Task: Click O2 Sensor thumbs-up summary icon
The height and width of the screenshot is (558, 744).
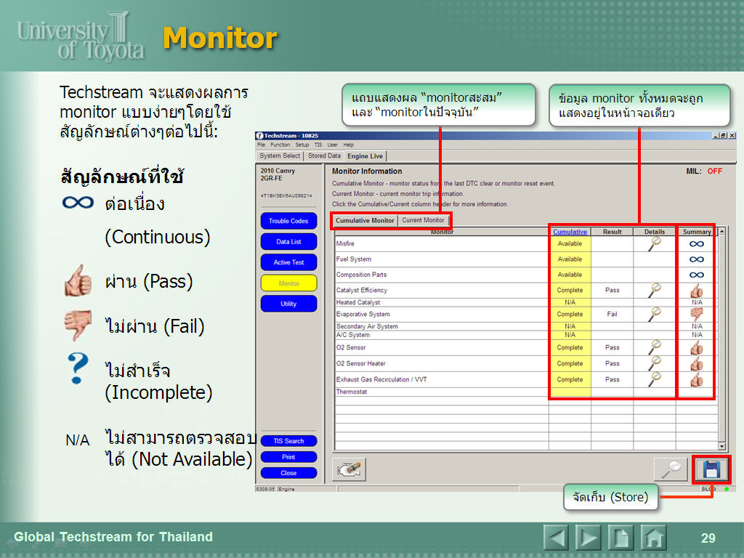Action: 697,348
